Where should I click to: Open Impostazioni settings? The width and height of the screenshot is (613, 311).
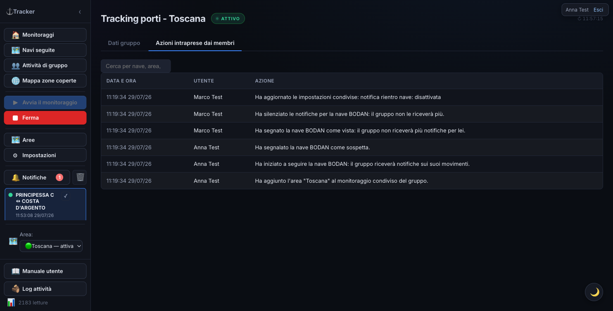pyautogui.click(x=45, y=155)
